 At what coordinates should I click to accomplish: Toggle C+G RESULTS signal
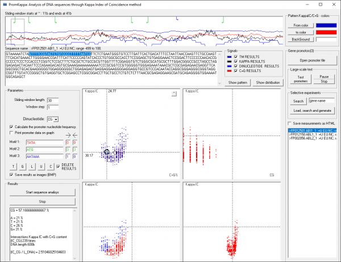coord(236,71)
